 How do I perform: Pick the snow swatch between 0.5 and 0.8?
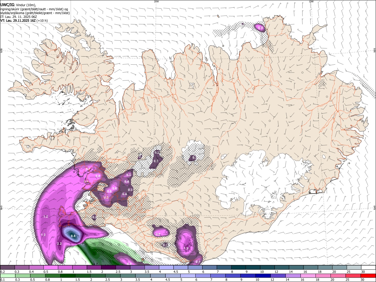51,268
